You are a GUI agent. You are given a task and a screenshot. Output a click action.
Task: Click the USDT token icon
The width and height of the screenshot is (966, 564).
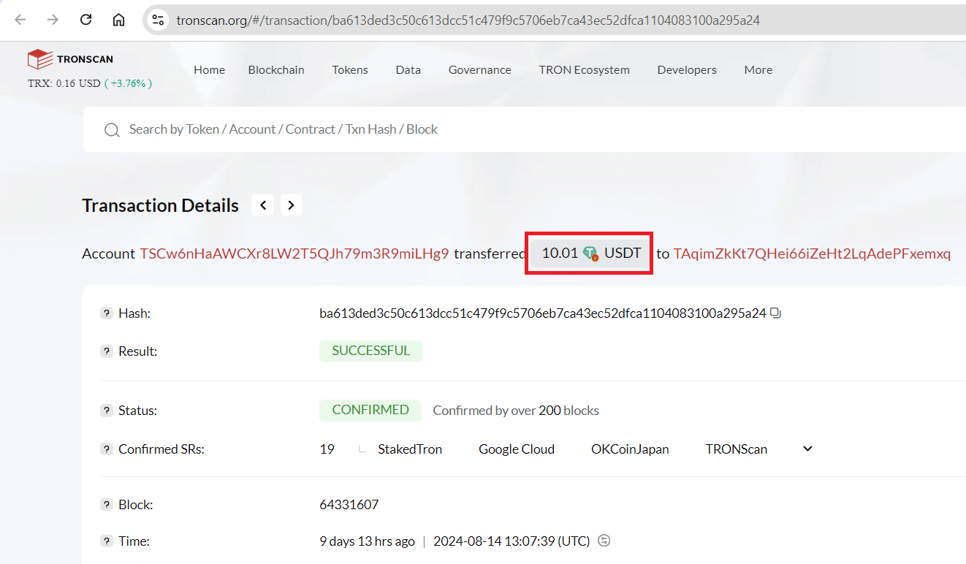[590, 254]
